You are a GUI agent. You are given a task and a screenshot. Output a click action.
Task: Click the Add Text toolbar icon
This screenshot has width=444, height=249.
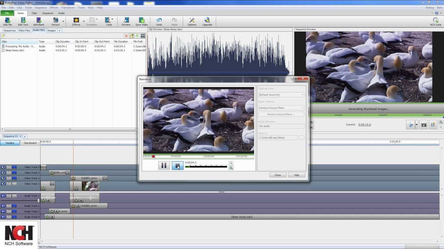[23, 22]
